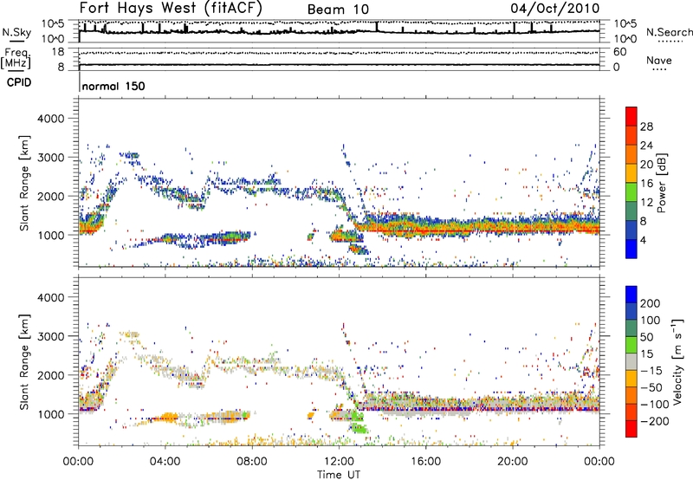Click the "16" power colorbar label
Viewport: 693px width, 480px height.
[646, 184]
